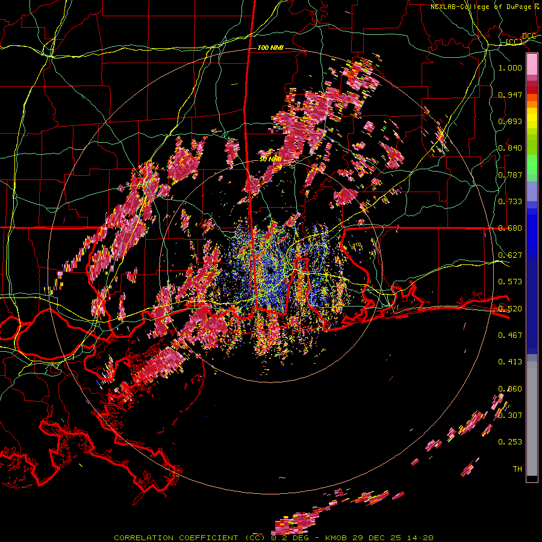Click the black radar site dot at center

(270, 270)
